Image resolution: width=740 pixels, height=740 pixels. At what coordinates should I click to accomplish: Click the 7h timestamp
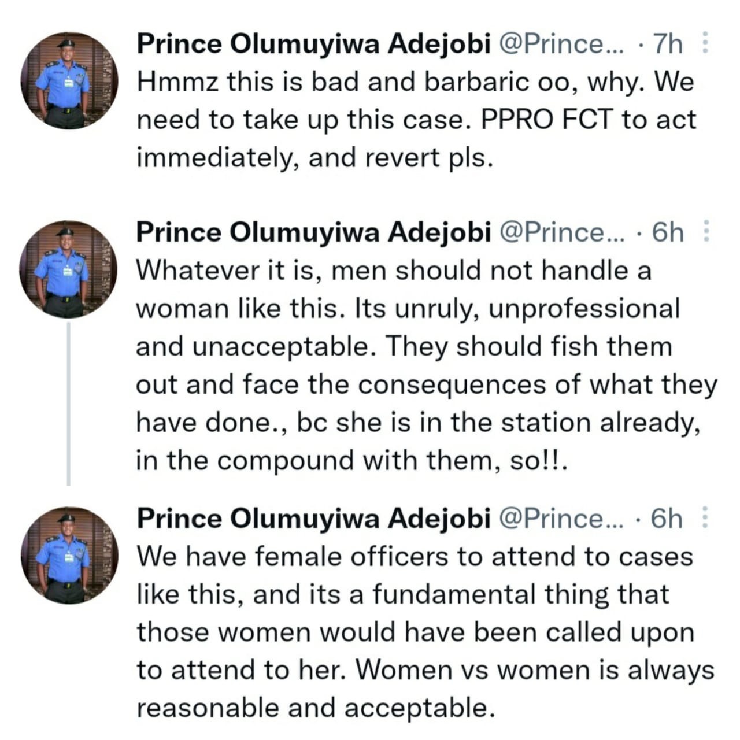click(x=667, y=45)
